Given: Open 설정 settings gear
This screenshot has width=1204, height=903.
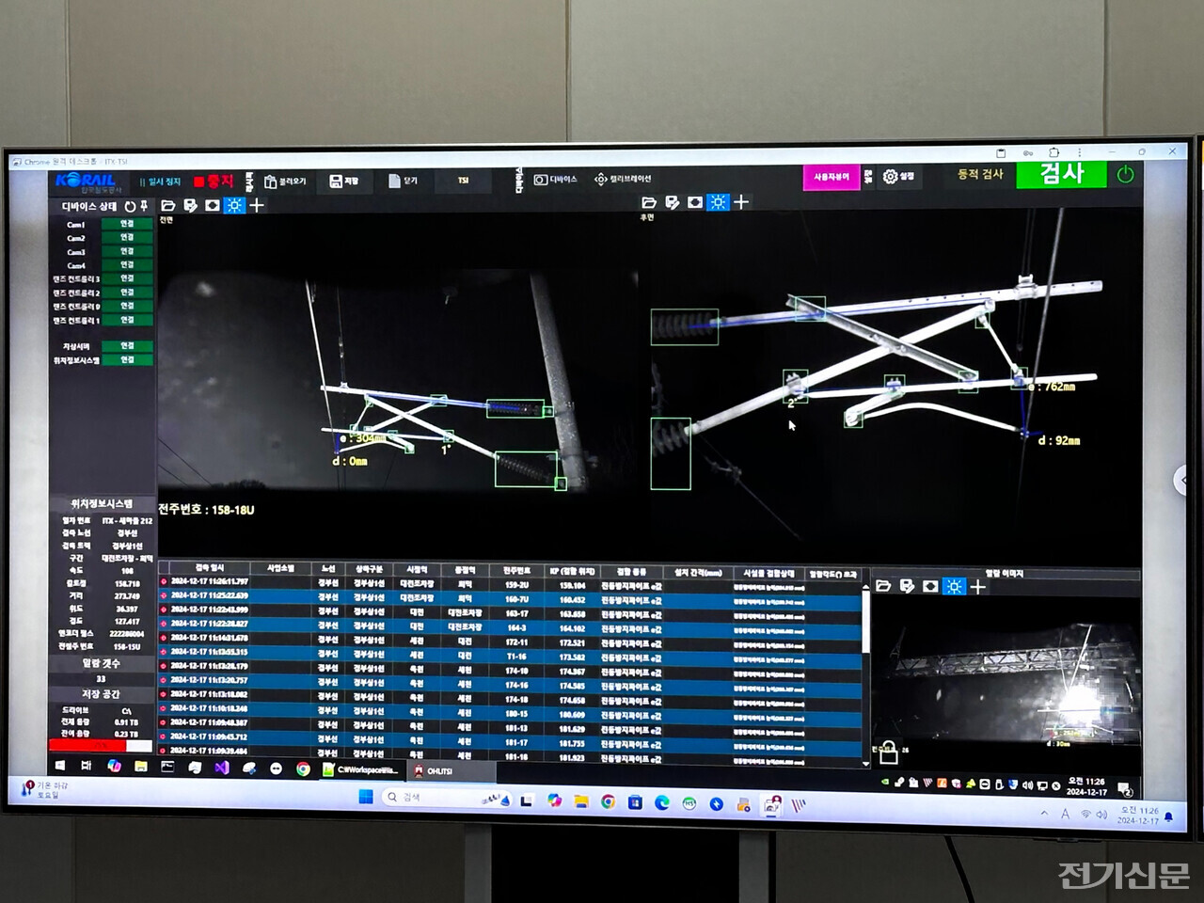Looking at the screenshot, I should 897,176.
